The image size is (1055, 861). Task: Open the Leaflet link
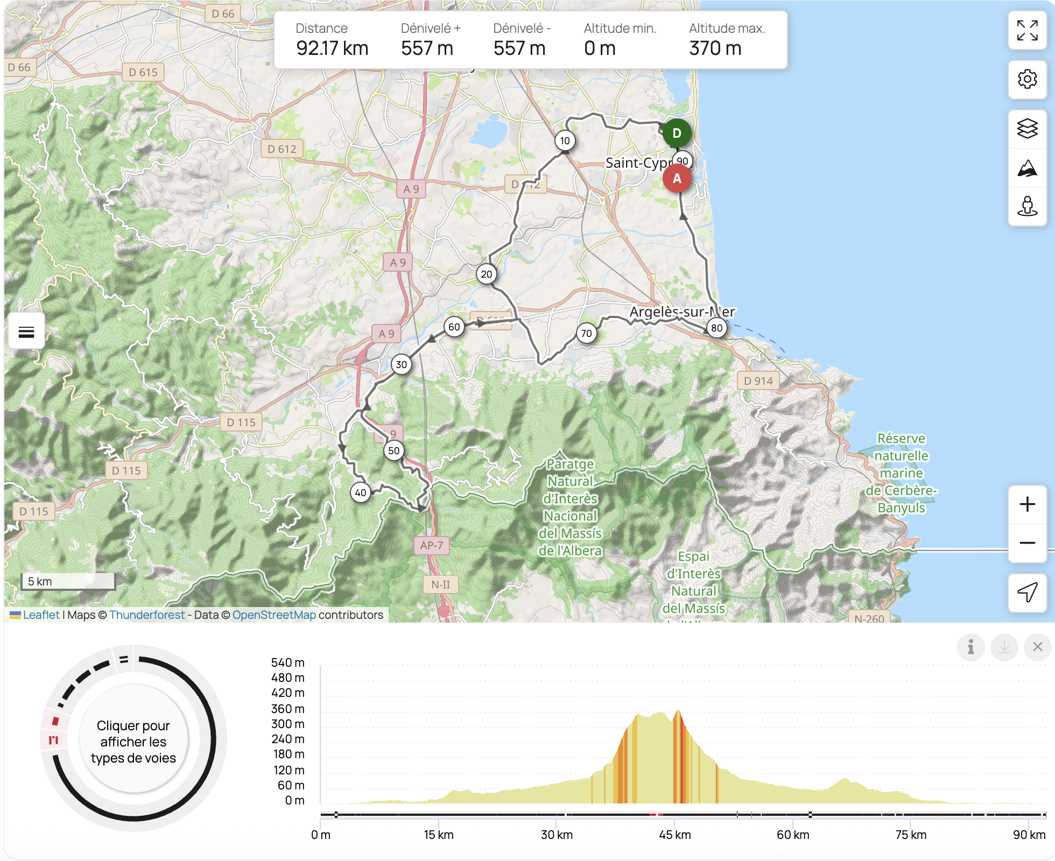[41, 615]
